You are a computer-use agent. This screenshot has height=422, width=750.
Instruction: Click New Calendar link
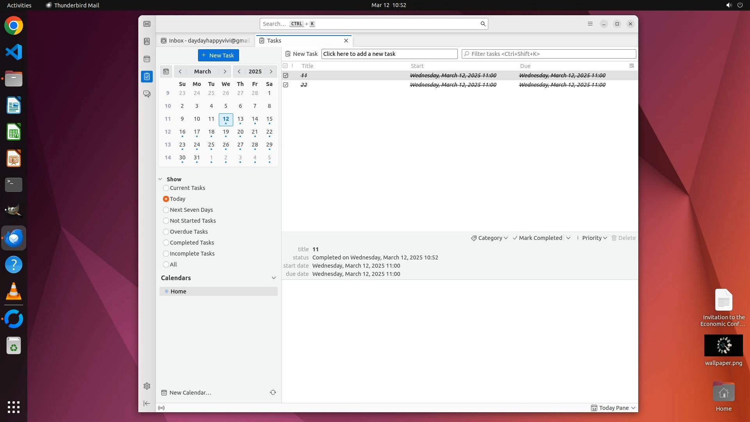pyautogui.click(x=190, y=393)
